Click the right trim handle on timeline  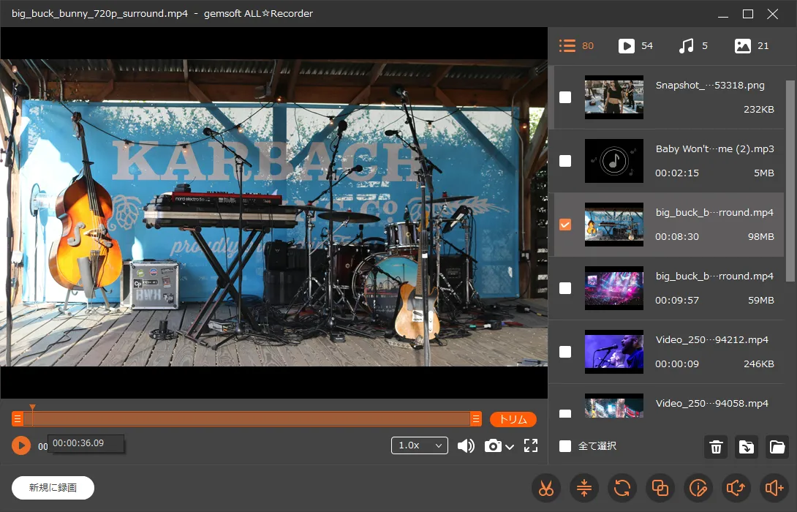tap(476, 419)
